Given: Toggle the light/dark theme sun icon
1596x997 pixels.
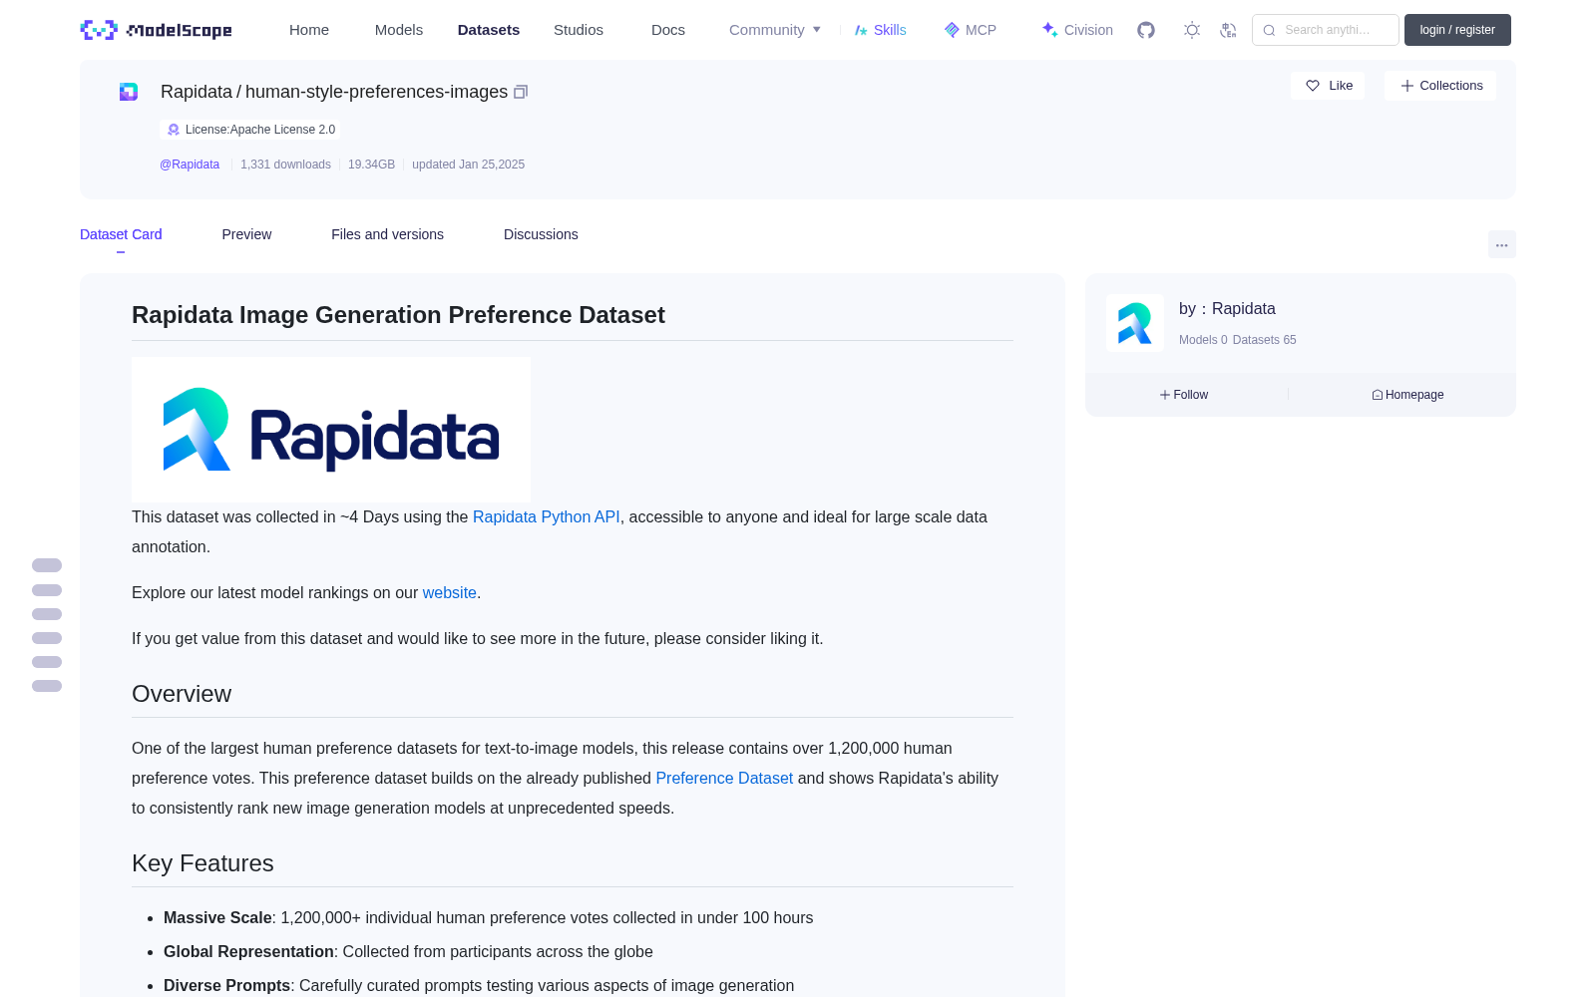Looking at the screenshot, I should (x=1192, y=30).
